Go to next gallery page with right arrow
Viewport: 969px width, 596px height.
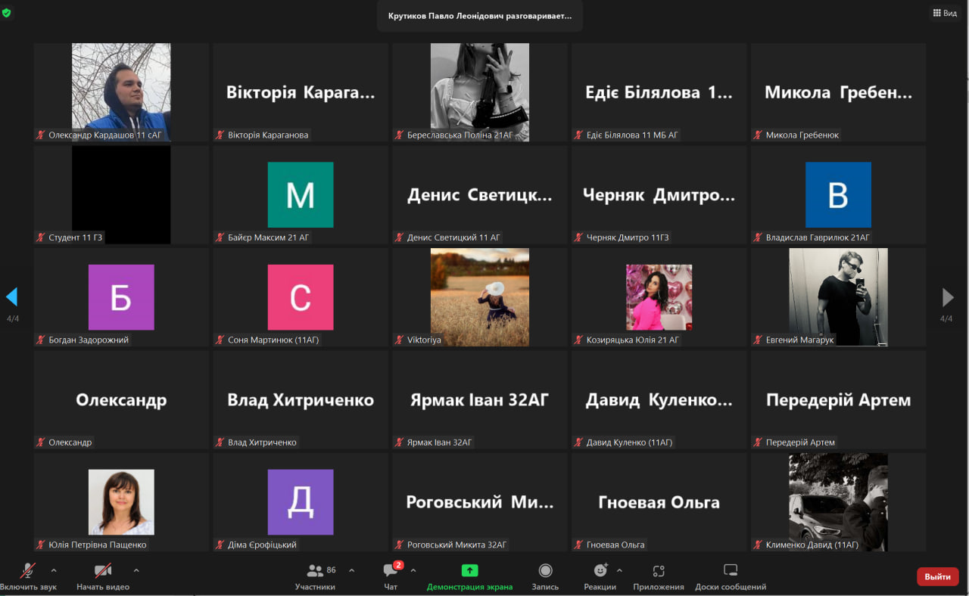(947, 296)
